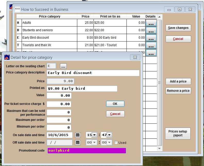The width and height of the screenshot is (204, 166).
Task: Select the Tourists and their ilk cell
Action: pyautogui.click(x=49, y=45)
